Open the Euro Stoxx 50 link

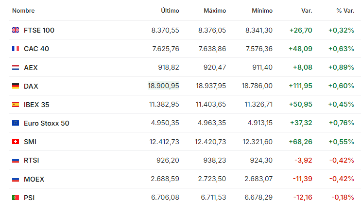tap(47, 123)
